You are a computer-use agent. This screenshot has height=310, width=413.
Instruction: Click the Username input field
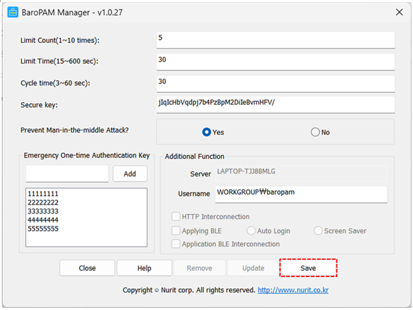[x=301, y=194]
